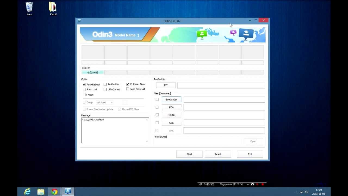This screenshot has height=196, width=348.
Task: Click the 1440x900 resolution text
Action: 209,184
